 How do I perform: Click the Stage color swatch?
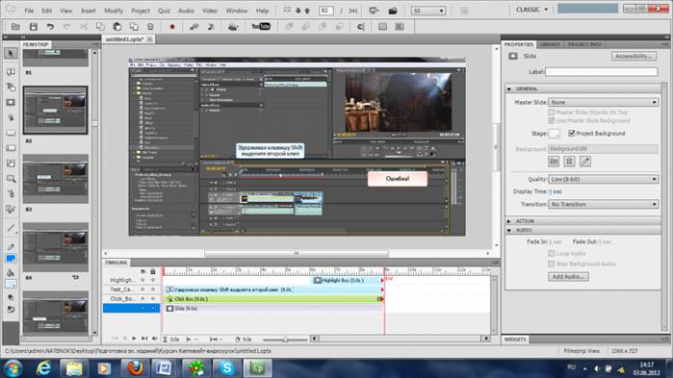click(x=555, y=134)
